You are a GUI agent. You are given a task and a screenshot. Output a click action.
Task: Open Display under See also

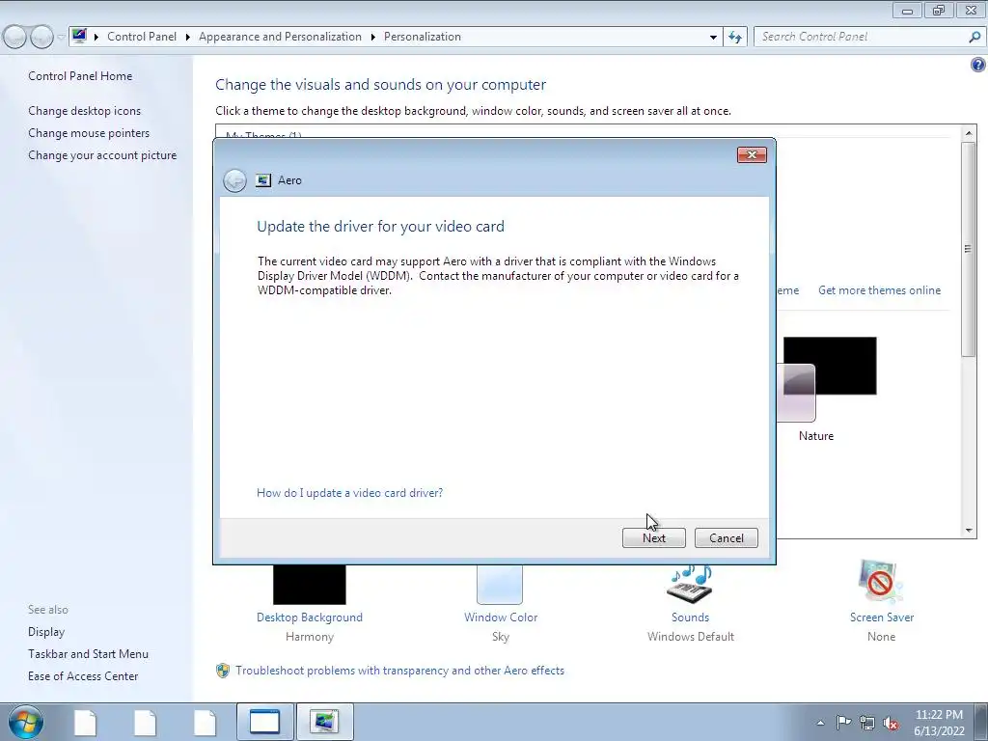(46, 632)
